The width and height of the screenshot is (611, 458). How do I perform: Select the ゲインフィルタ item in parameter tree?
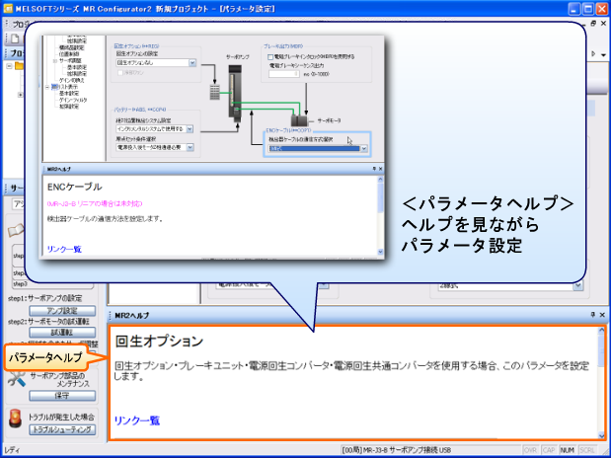point(75,100)
